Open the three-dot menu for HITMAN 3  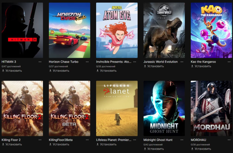click(40, 62)
